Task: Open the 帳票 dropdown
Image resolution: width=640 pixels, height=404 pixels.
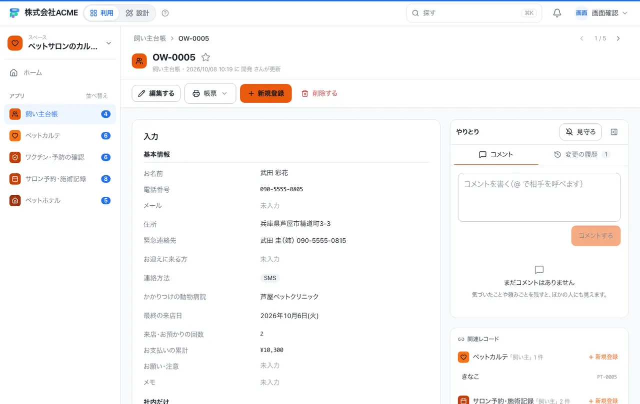Action: coord(210,93)
